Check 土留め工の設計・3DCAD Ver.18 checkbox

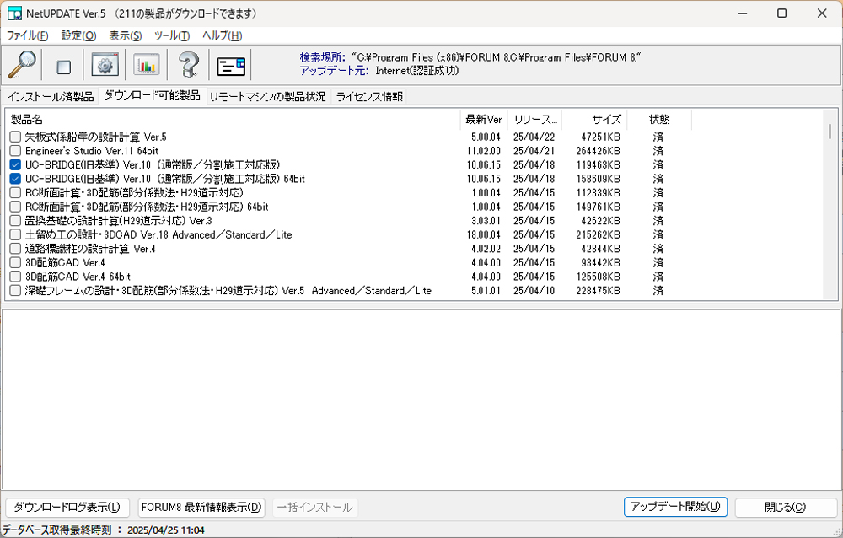pos(15,234)
